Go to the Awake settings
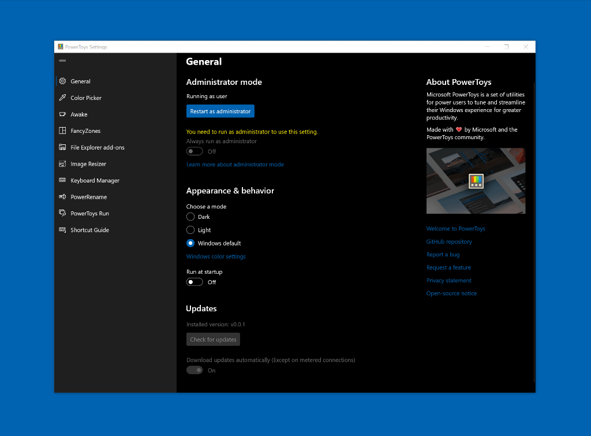Image resolution: width=591 pixels, height=436 pixels. (x=115, y=114)
